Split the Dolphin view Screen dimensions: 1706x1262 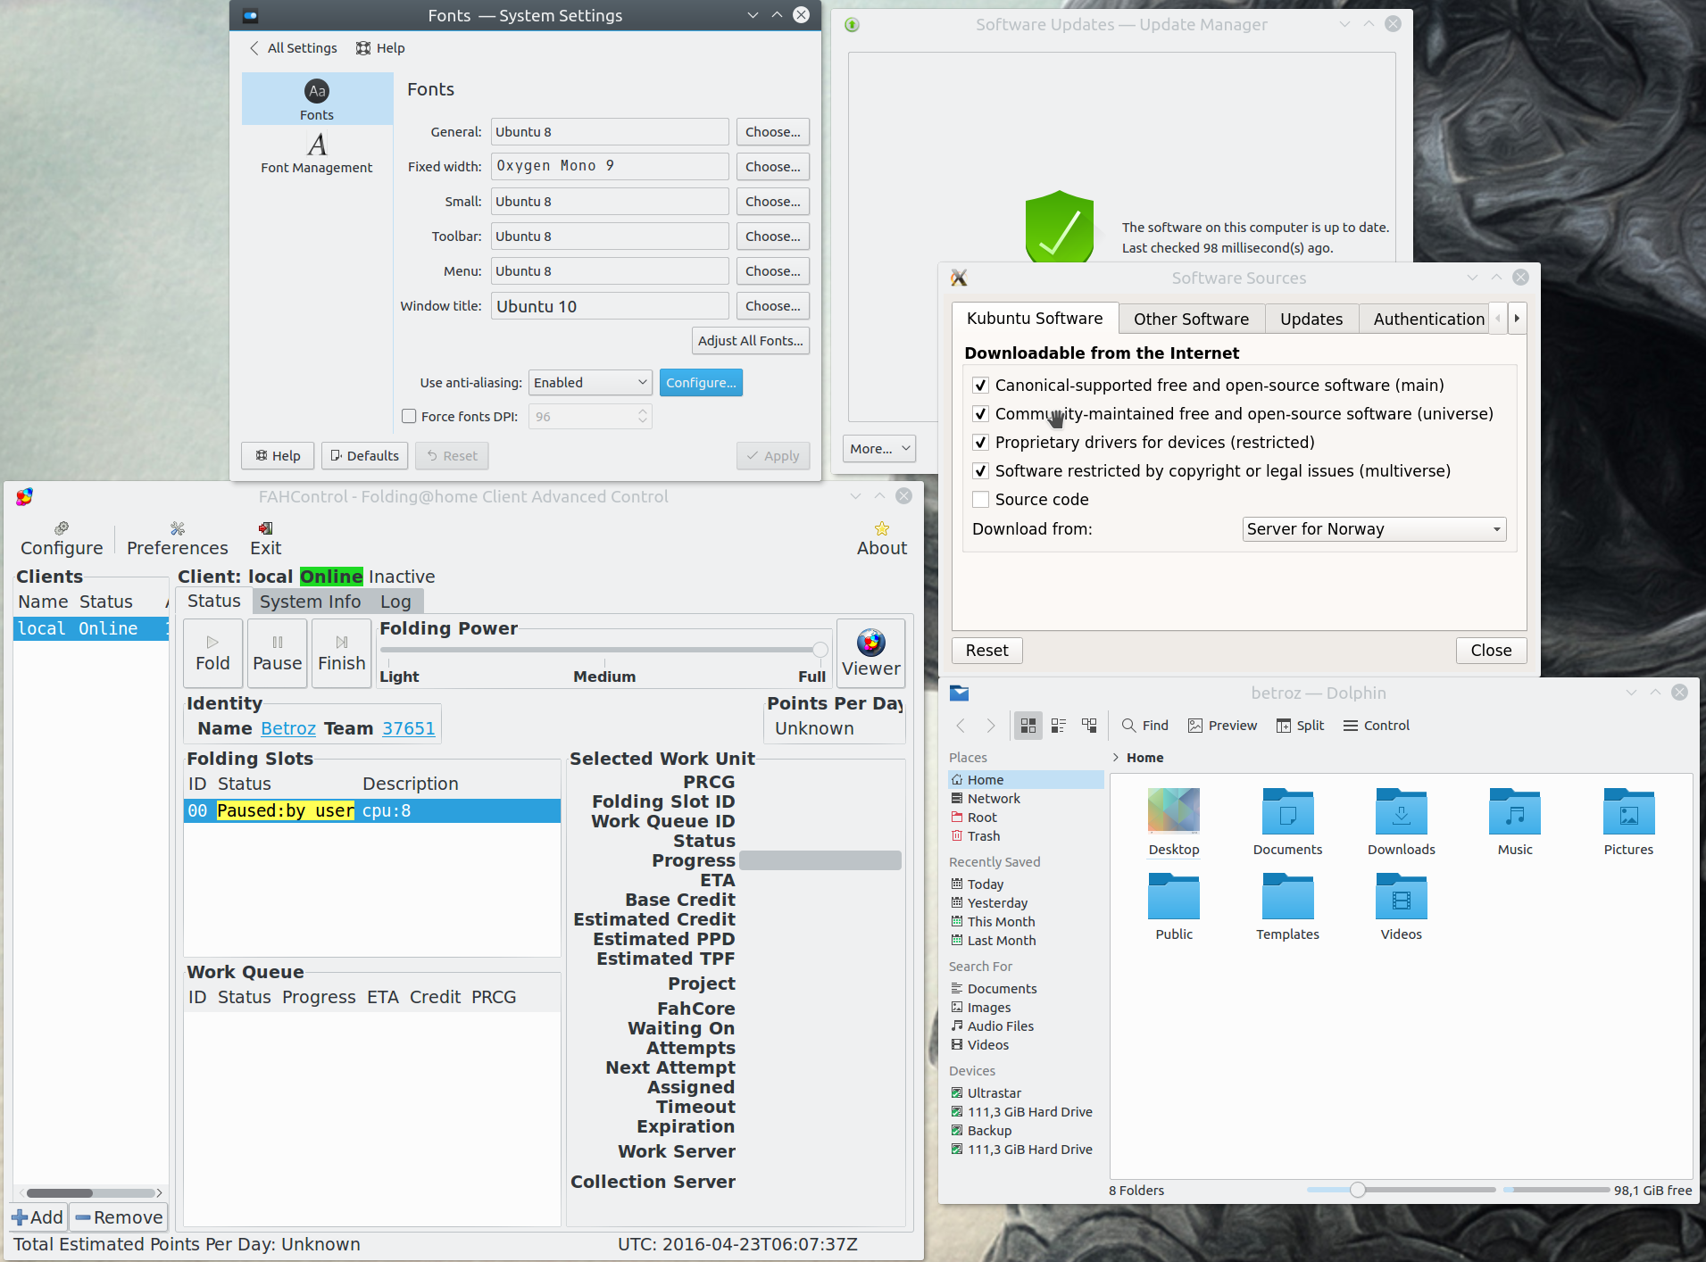(1301, 726)
